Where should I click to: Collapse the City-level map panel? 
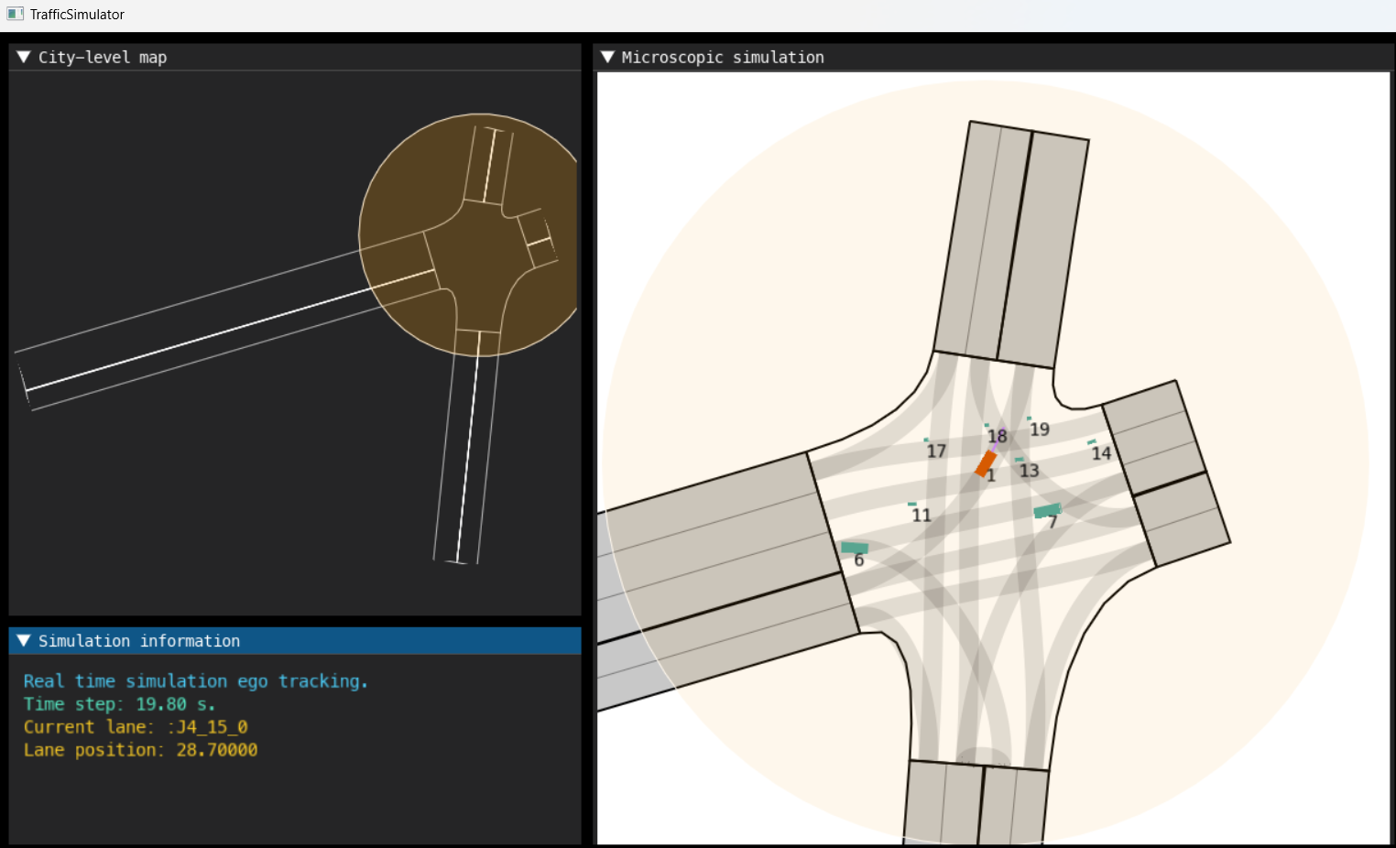[24, 57]
